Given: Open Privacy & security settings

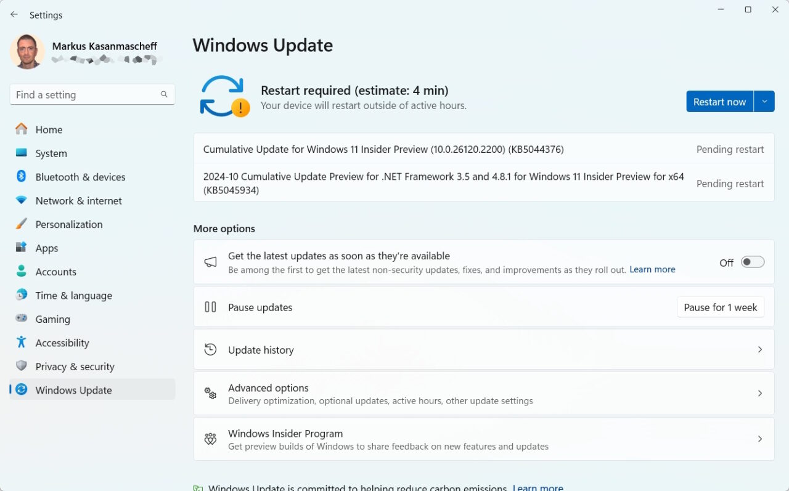Looking at the screenshot, I should (x=21, y=366).
